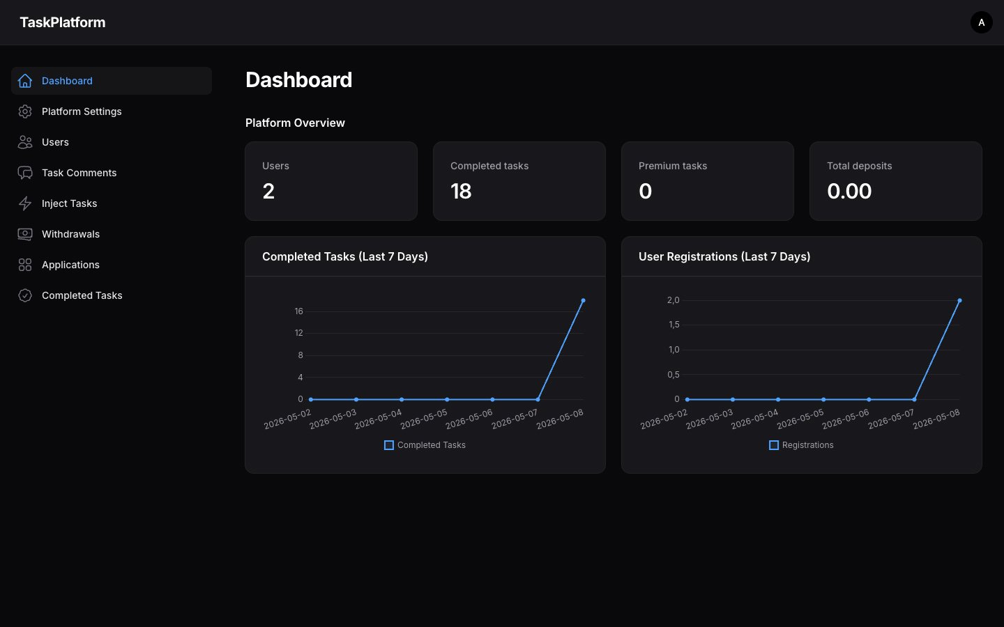Click the Premium tasks stat card
1004x627 pixels.
tap(708, 181)
